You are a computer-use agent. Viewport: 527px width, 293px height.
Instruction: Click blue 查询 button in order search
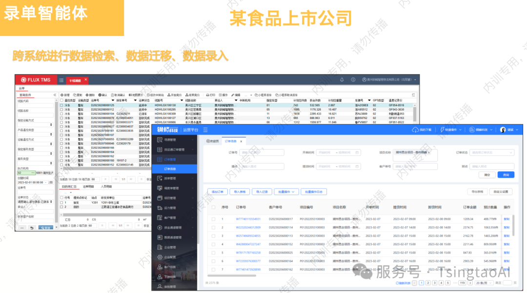coord(506,175)
